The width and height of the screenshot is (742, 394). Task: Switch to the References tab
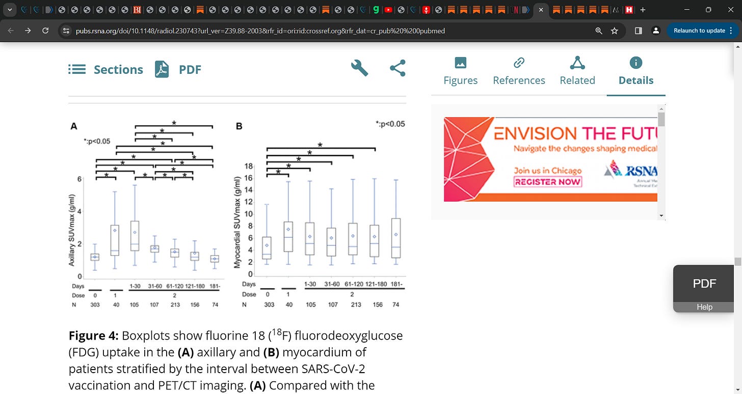(x=519, y=71)
